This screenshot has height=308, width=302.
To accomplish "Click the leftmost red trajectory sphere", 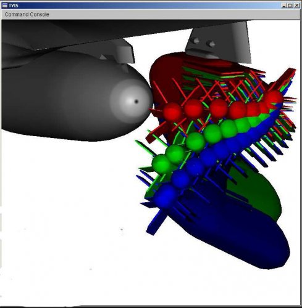I will (x=172, y=112).
